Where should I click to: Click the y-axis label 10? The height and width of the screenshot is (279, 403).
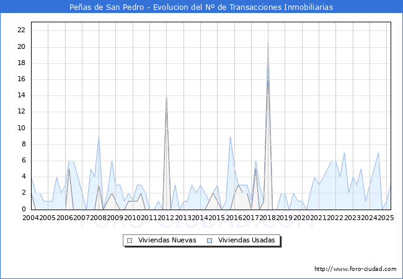pyautogui.click(x=21, y=128)
